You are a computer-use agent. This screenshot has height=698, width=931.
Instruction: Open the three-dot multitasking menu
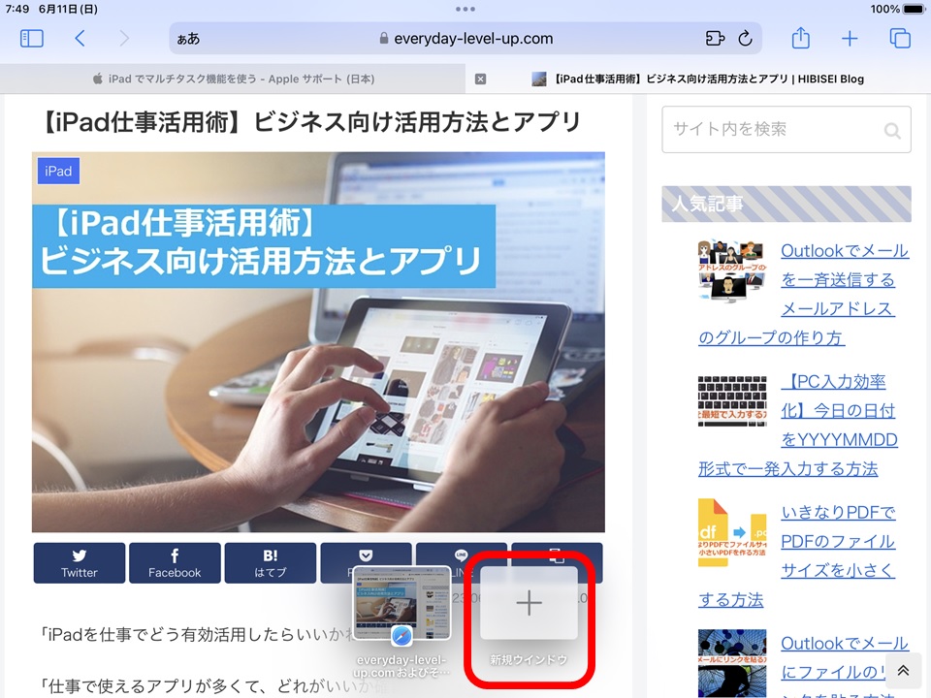tap(465, 9)
